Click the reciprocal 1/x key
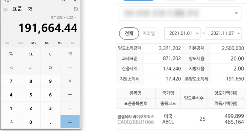 11,67
